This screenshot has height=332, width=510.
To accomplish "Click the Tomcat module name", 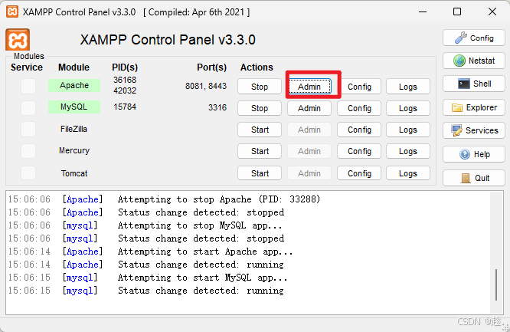I will (x=74, y=173).
